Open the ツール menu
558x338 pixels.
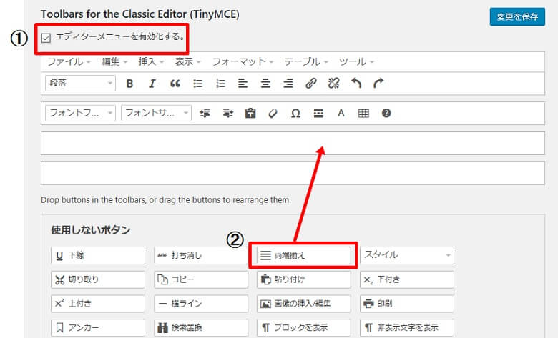pos(356,62)
